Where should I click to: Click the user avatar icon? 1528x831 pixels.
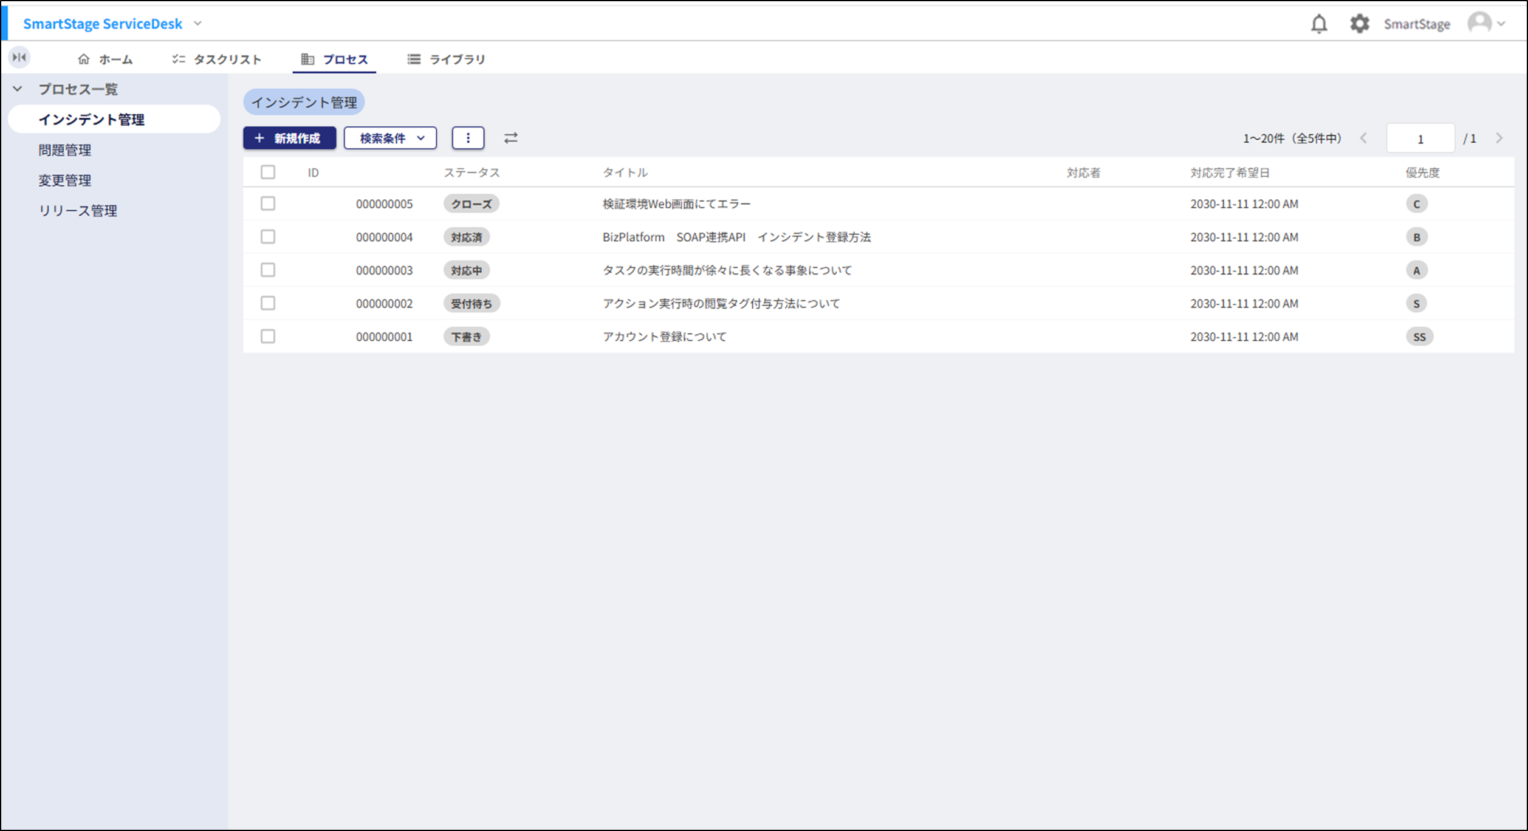click(x=1479, y=23)
